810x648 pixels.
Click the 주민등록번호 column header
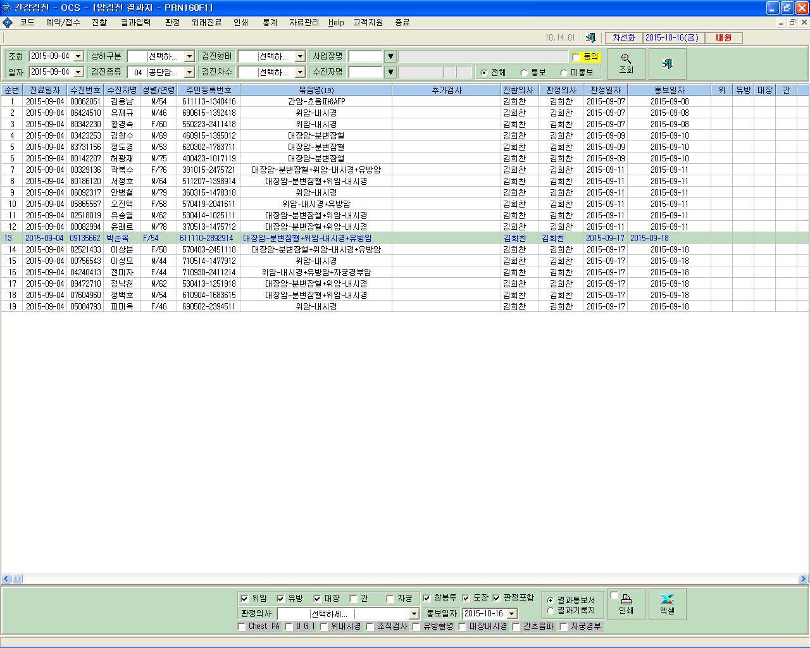pyautogui.click(x=209, y=90)
